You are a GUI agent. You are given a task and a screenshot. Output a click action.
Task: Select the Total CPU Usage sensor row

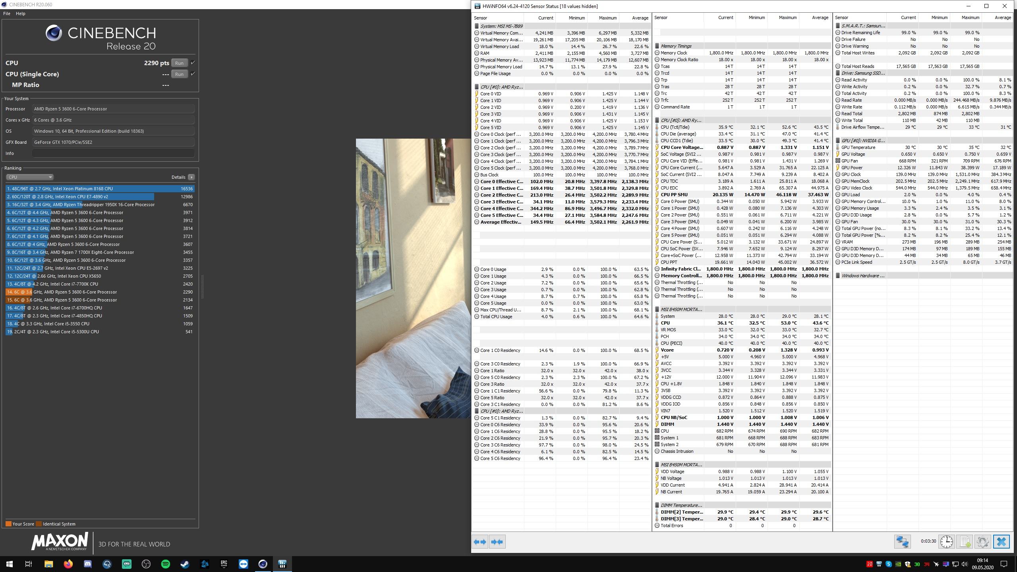561,317
